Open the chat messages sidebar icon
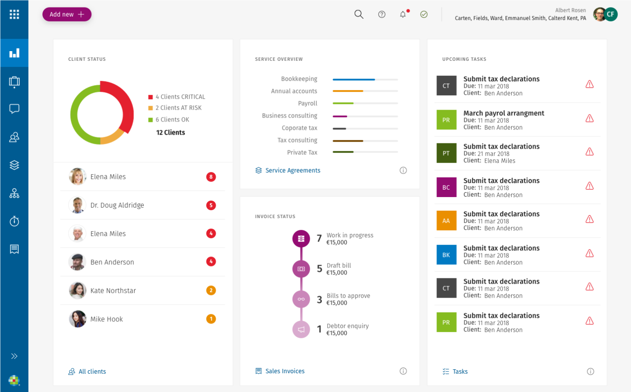 point(14,109)
